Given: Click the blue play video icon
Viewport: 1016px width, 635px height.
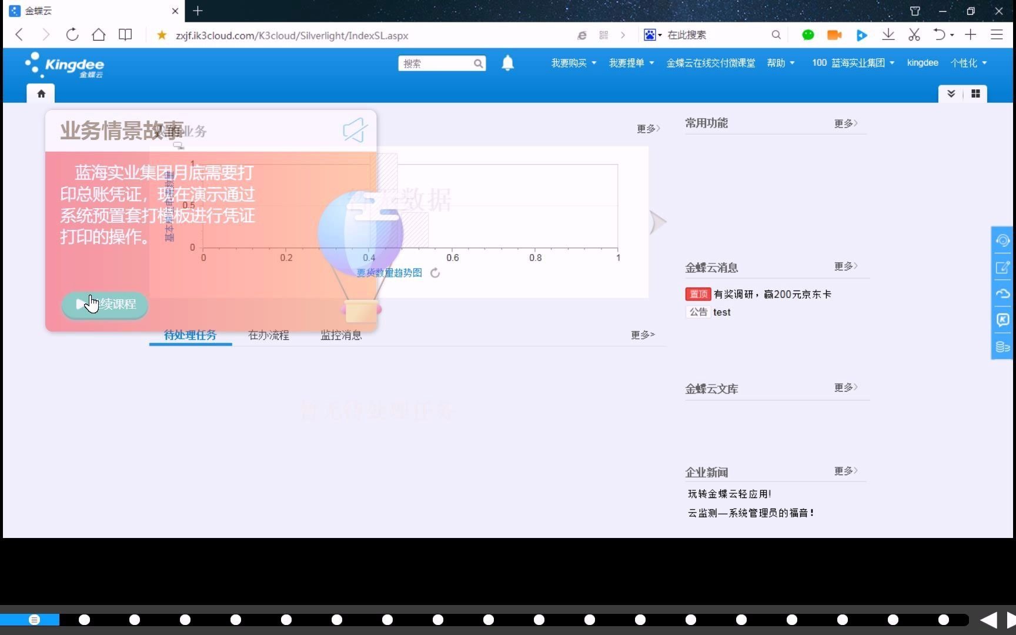Looking at the screenshot, I should 861,35.
